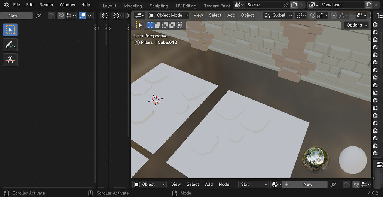Expand the Options dropdown in viewport
The width and height of the screenshot is (383, 197).
pyautogui.click(x=356, y=25)
